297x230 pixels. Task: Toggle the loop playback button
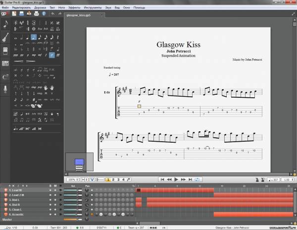point(197,179)
